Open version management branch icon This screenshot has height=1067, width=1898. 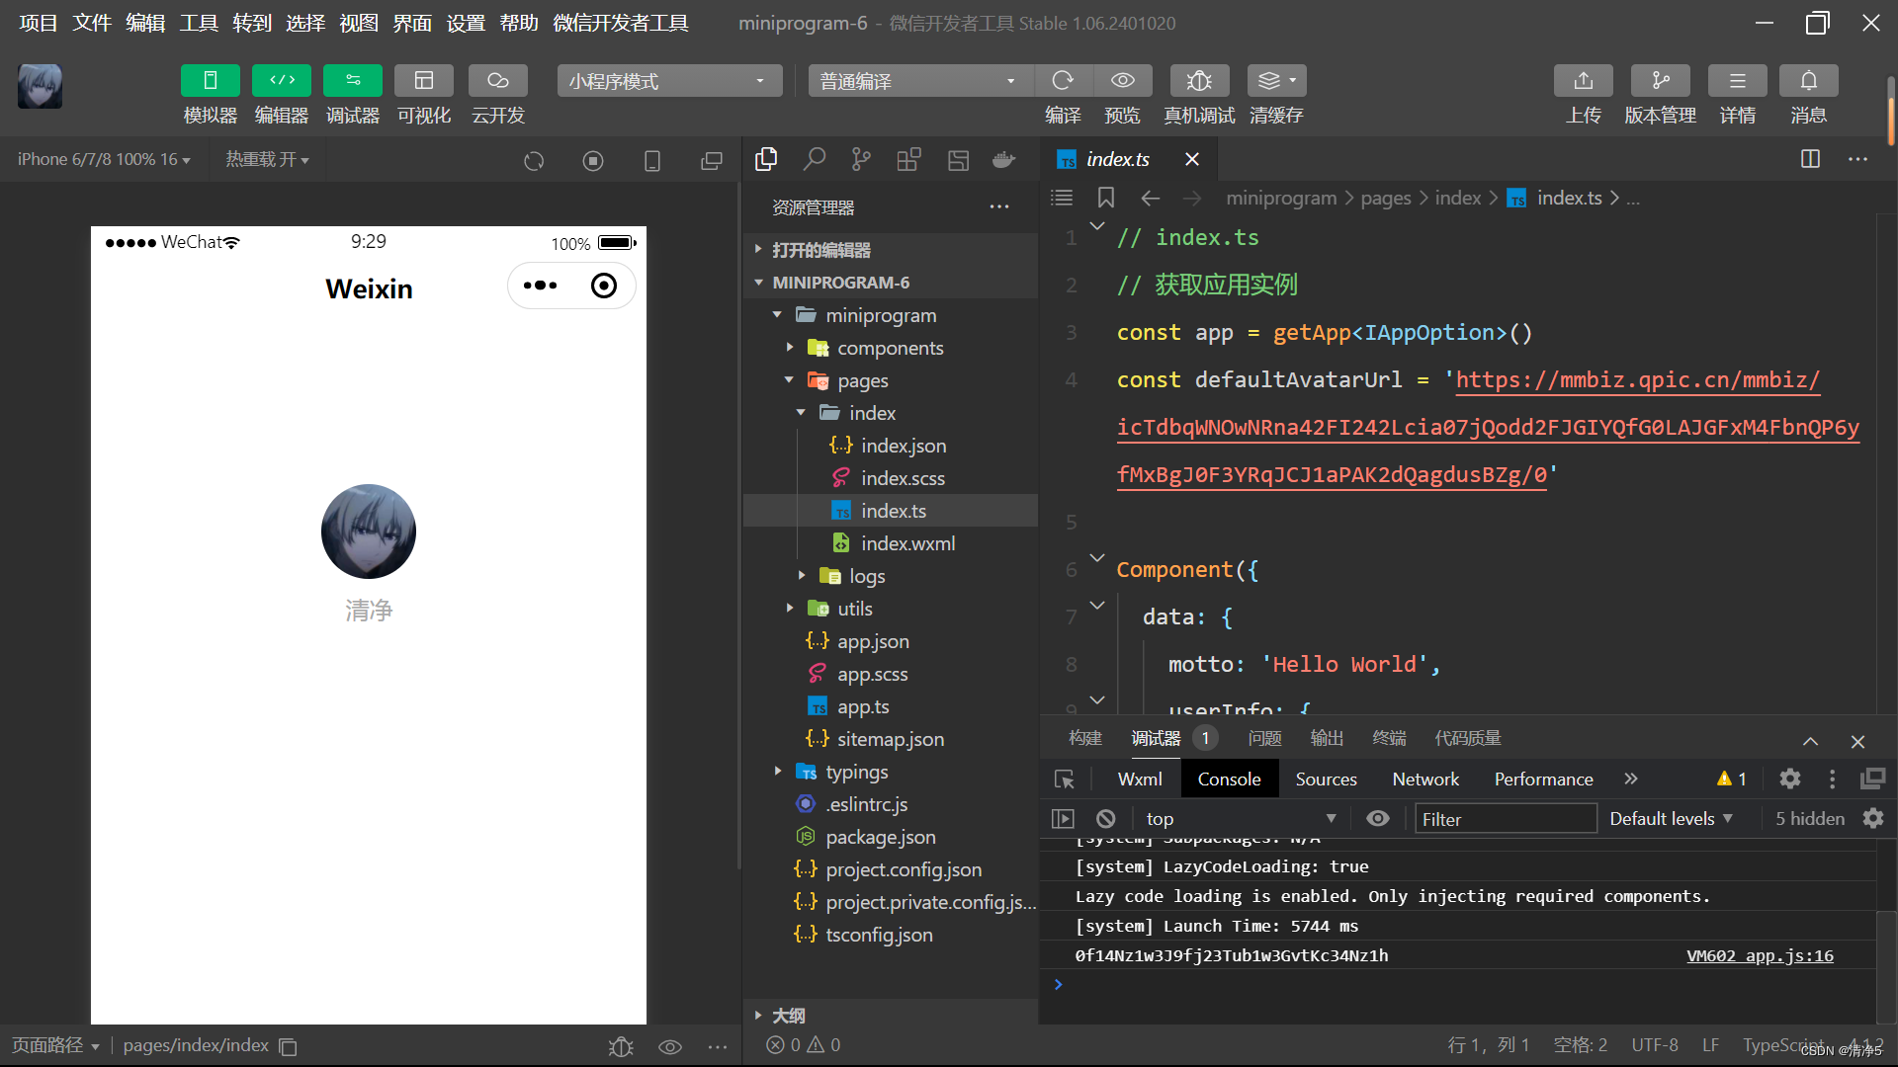pyautogui.click(x=1660, y=81)
